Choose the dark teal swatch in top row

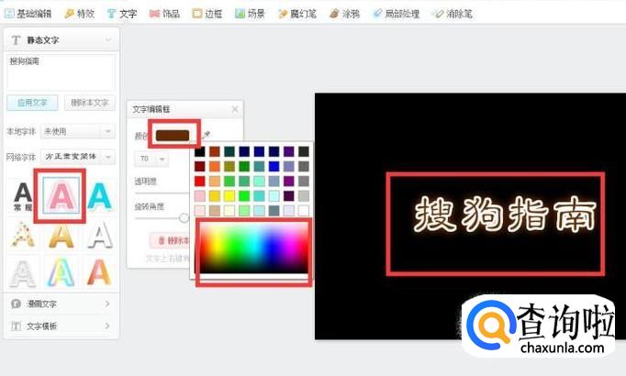tap(229, 151)
